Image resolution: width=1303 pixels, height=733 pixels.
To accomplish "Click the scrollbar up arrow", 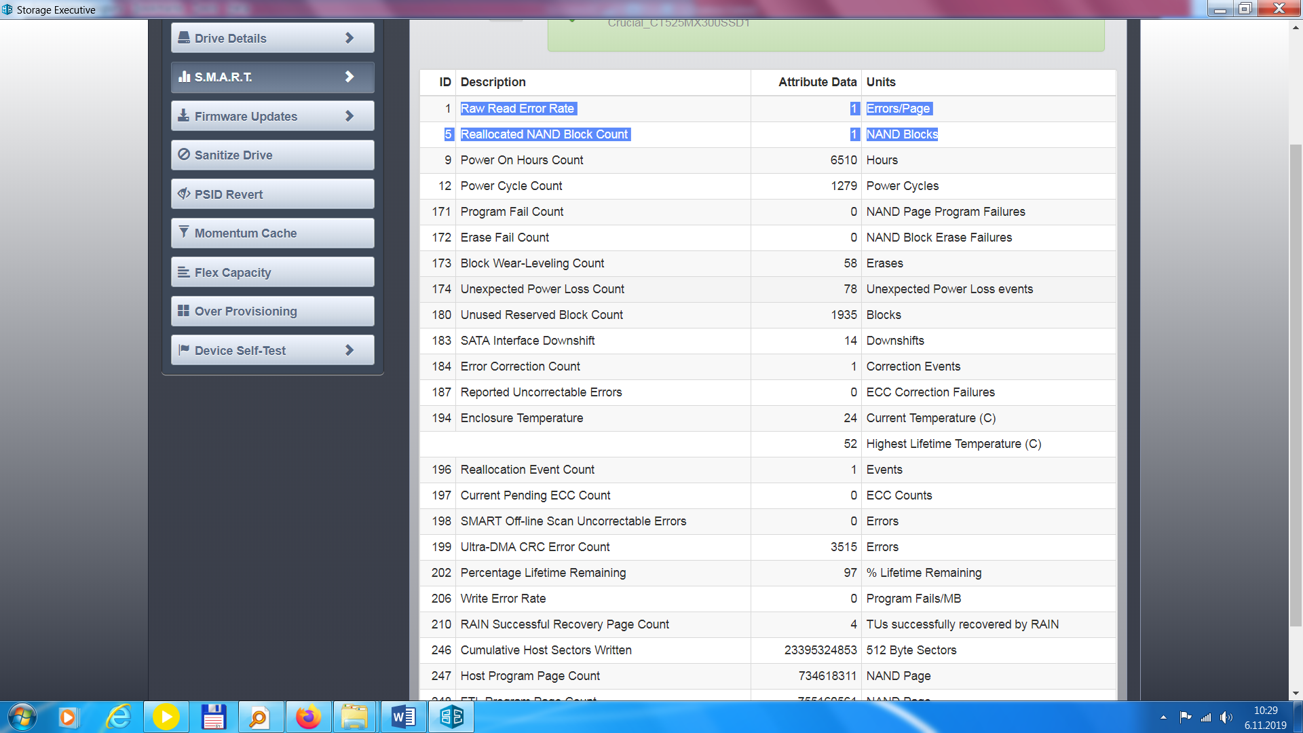I will click(1296, 28).
